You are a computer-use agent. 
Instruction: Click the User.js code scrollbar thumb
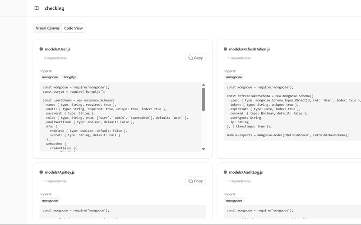(x=204, y=99)
